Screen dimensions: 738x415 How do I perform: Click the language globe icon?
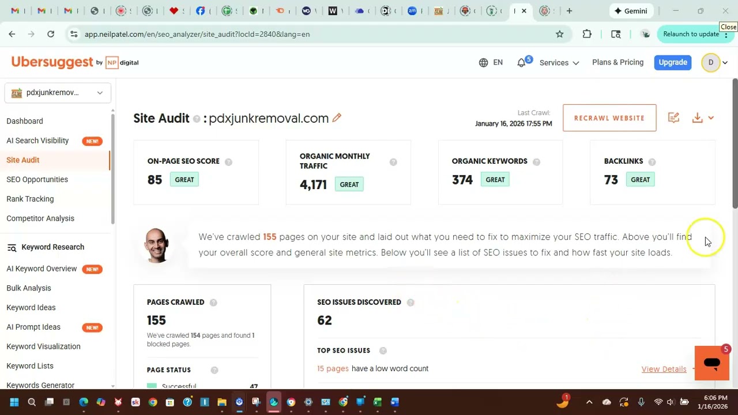coord(483,62)
